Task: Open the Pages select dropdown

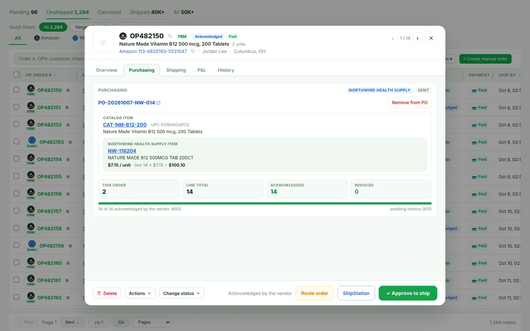Action: click(152, 322)
